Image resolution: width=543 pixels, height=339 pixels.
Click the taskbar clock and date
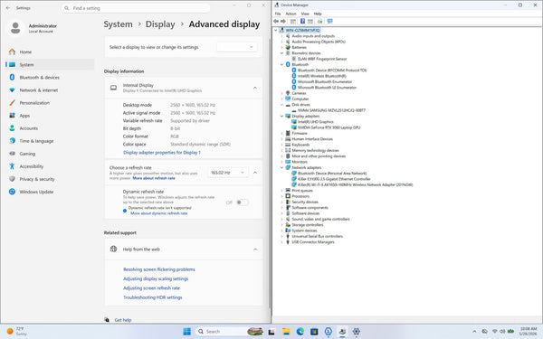(529, 332)
